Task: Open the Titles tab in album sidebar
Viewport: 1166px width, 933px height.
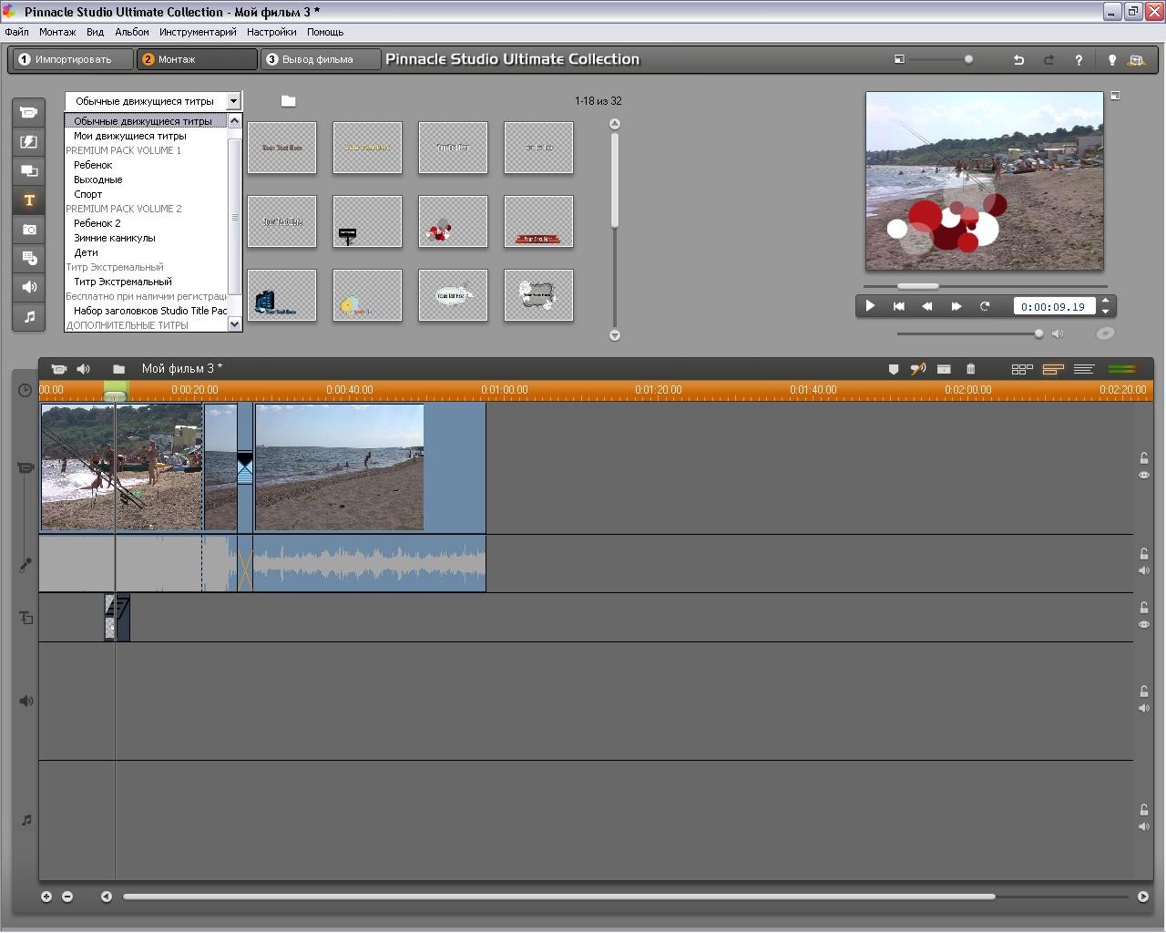Action: 29,200
